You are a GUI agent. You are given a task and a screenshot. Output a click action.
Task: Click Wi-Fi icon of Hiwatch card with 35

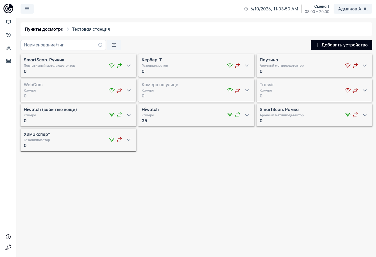(230, 115)
